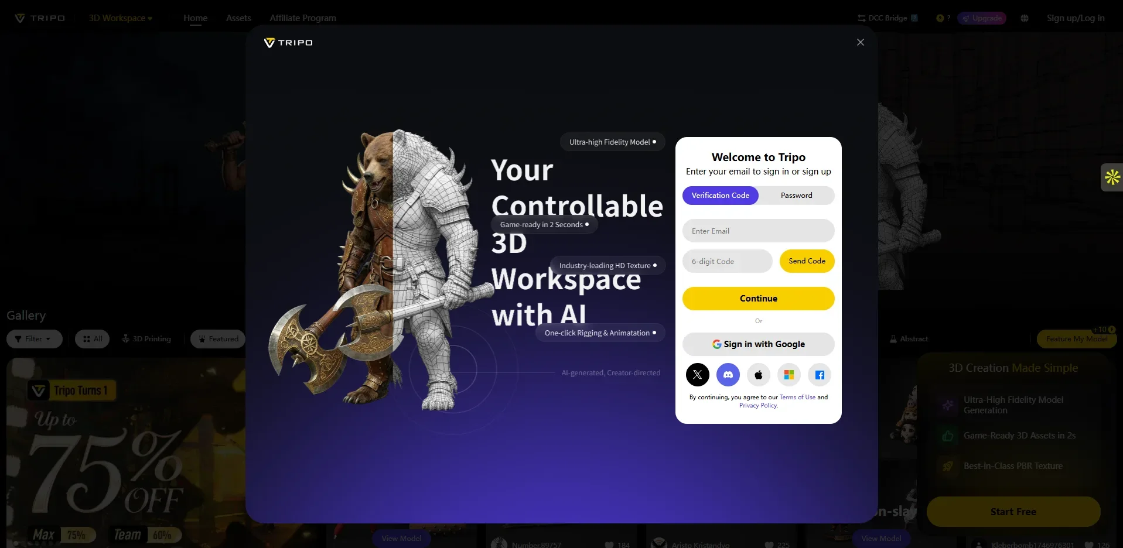This screenshot has height=548, width=1123.
Task: Sign in with the Facebook icon
Action: pyautogui.click(x=820, y=375)
